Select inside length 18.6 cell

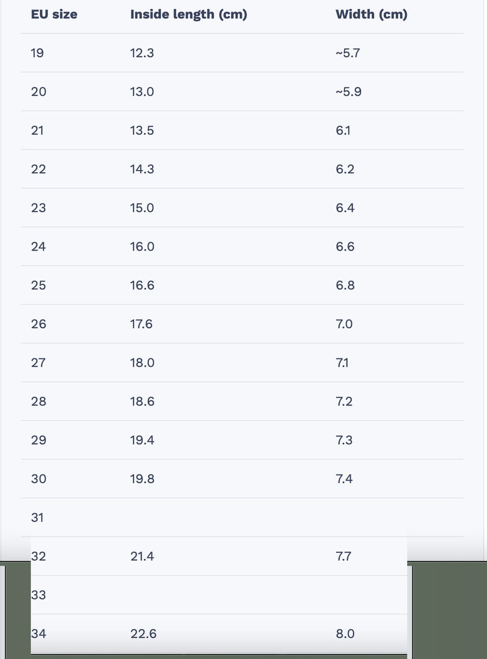142,401
